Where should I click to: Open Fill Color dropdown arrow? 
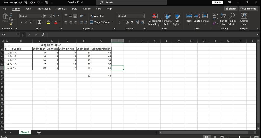pyautogui.click(x=51, y=22)
